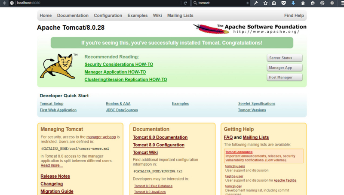
Task: Open Examples in the top nav
Action: (138, 15)
